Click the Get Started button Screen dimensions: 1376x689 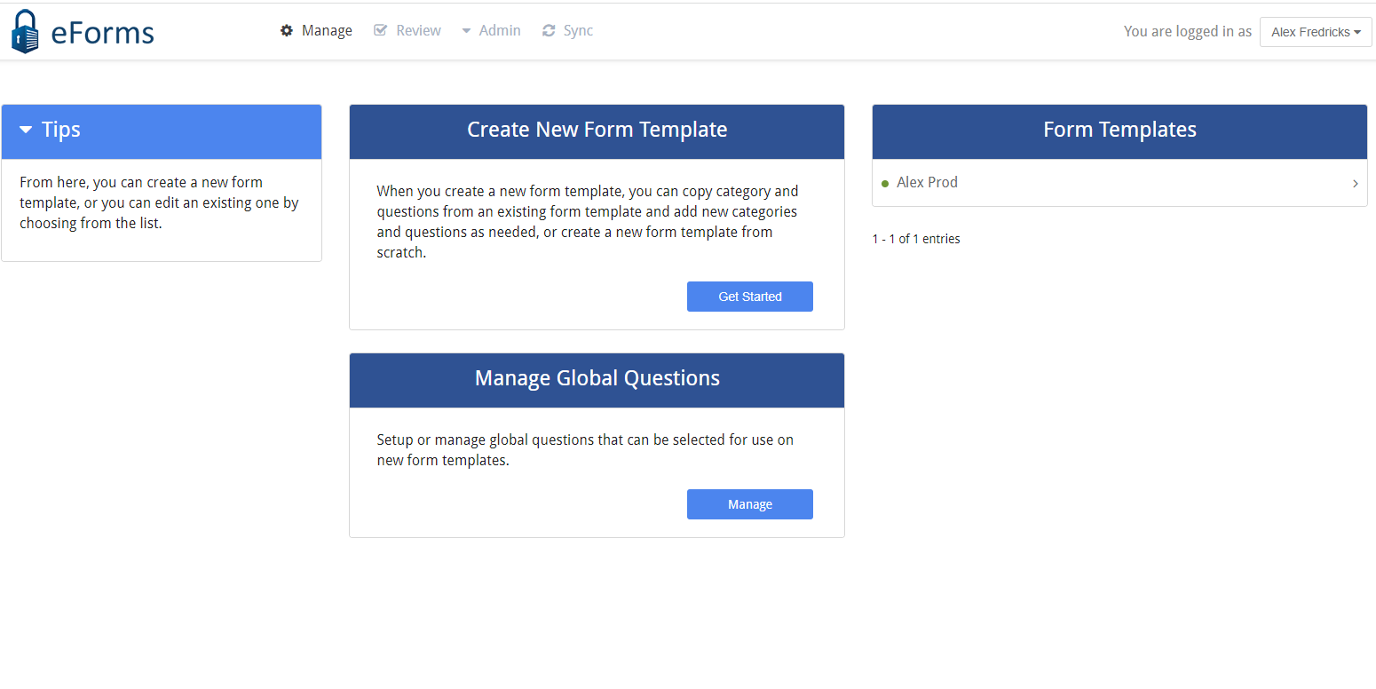click(x=750, y=297)
